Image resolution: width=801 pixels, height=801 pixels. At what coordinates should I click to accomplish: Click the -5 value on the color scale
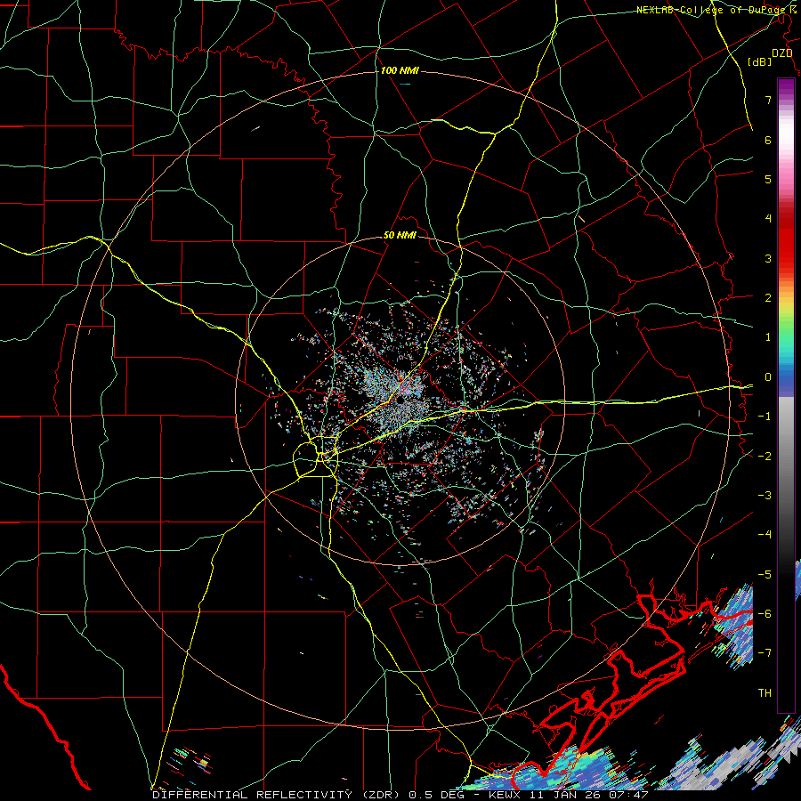pyautogui.click(x=765, y=574)
